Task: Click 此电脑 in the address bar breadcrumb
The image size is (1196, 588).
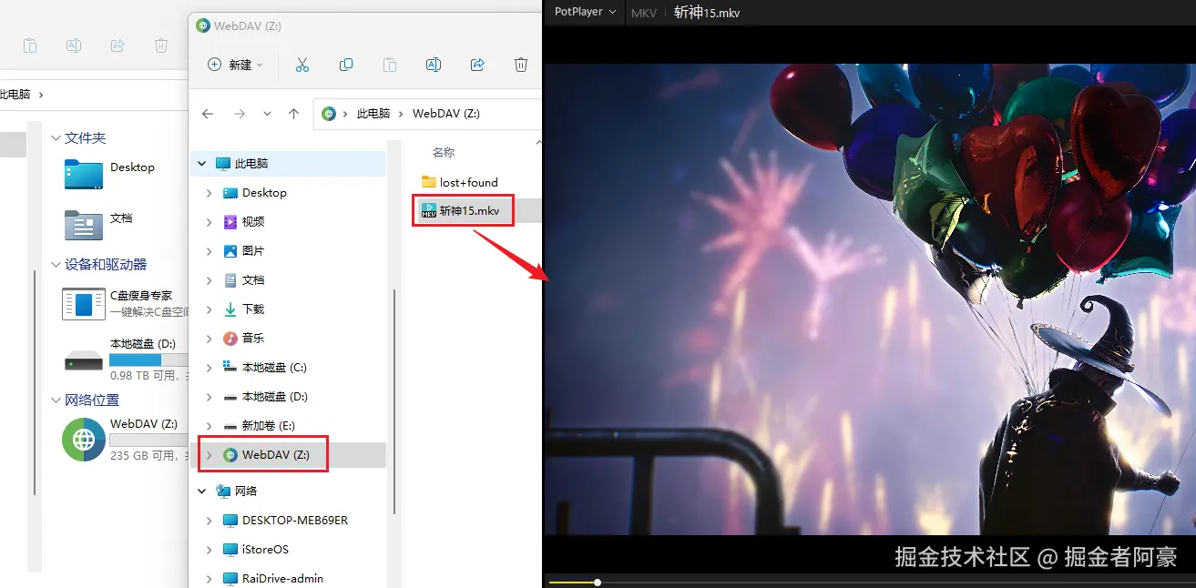Action: pyautogui.click(x=373, y=114)
